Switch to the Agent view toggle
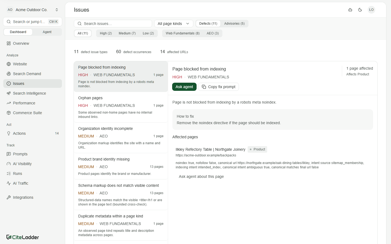Image resolution: width=391 pixels, height=244 pixels. [47, 32]
